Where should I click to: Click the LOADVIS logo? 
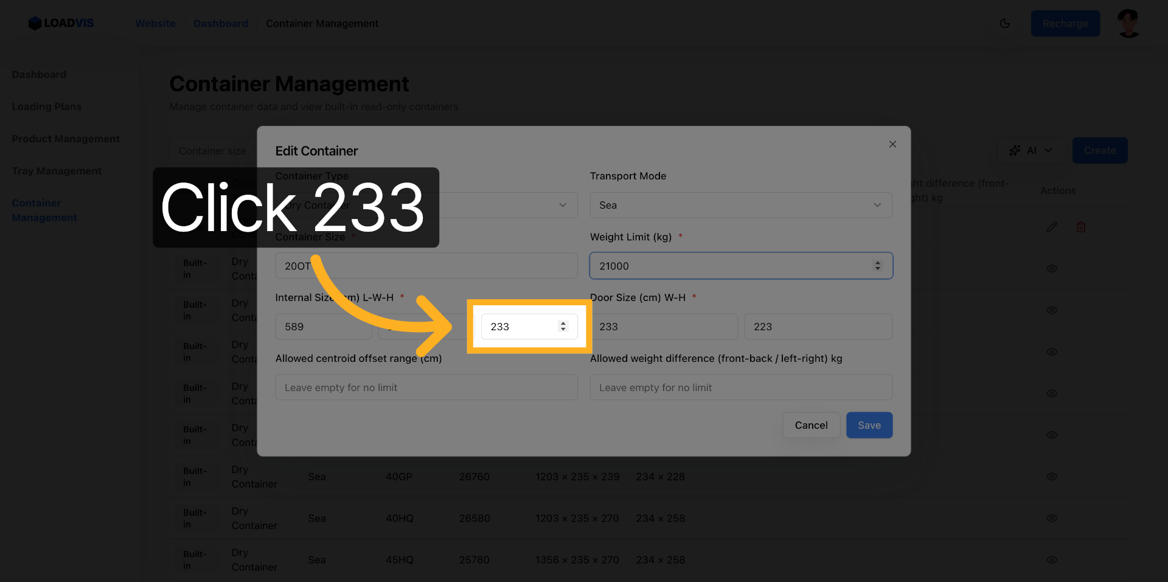click(x=61, y=23)
